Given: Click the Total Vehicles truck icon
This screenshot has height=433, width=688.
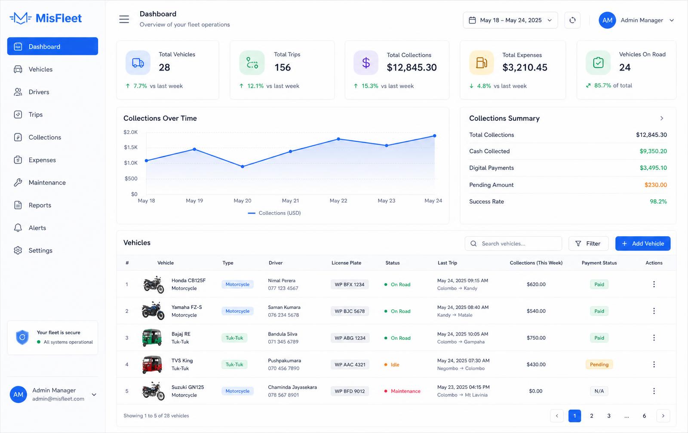Looking at the screenshot, I should click(x=138, y=63).
